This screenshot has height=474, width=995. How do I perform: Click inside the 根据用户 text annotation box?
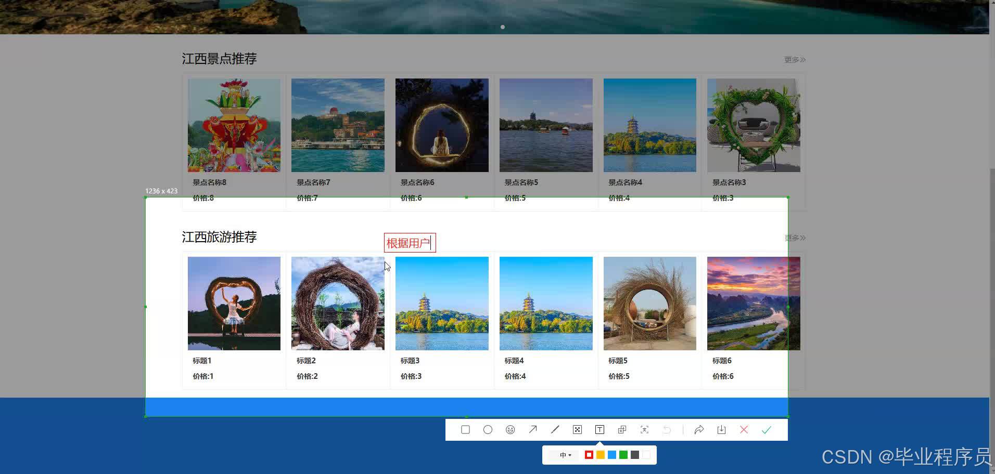tap(410, 243)
